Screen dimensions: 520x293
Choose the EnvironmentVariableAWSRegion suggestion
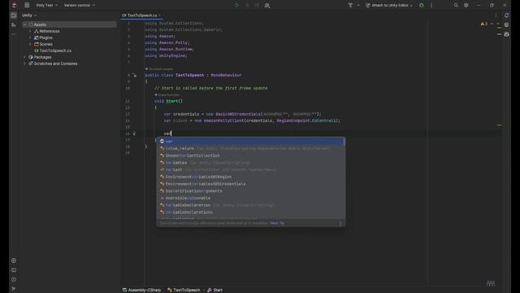(250, 177)
